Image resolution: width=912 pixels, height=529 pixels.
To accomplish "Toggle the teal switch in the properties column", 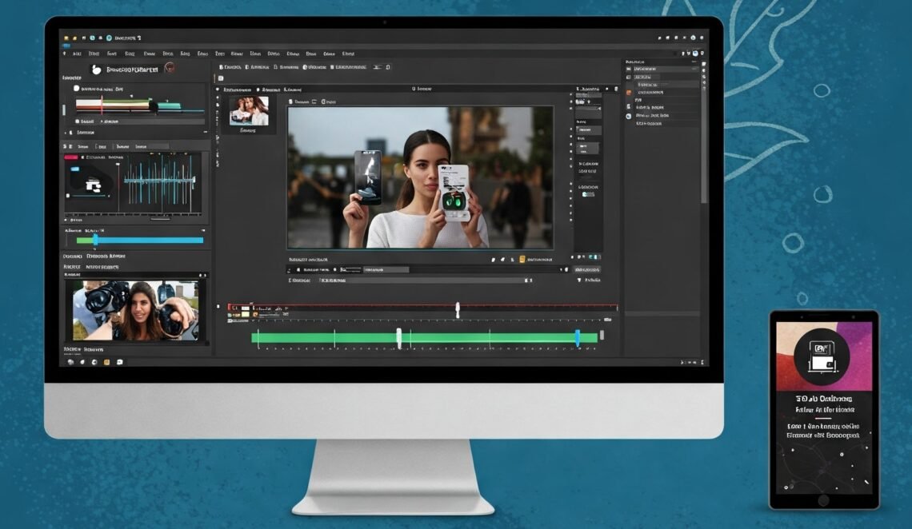I will pyautogui.click(x=588, y=194).
